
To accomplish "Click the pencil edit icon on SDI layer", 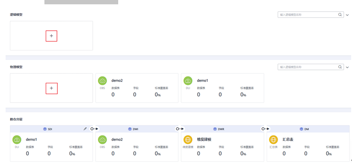I will 85,129.
